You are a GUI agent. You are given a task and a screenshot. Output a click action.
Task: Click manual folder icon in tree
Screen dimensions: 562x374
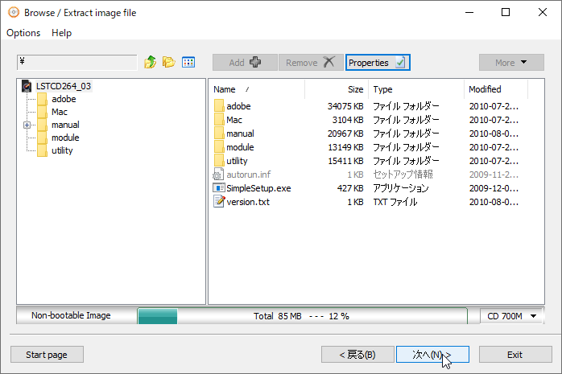click(42, 125)
